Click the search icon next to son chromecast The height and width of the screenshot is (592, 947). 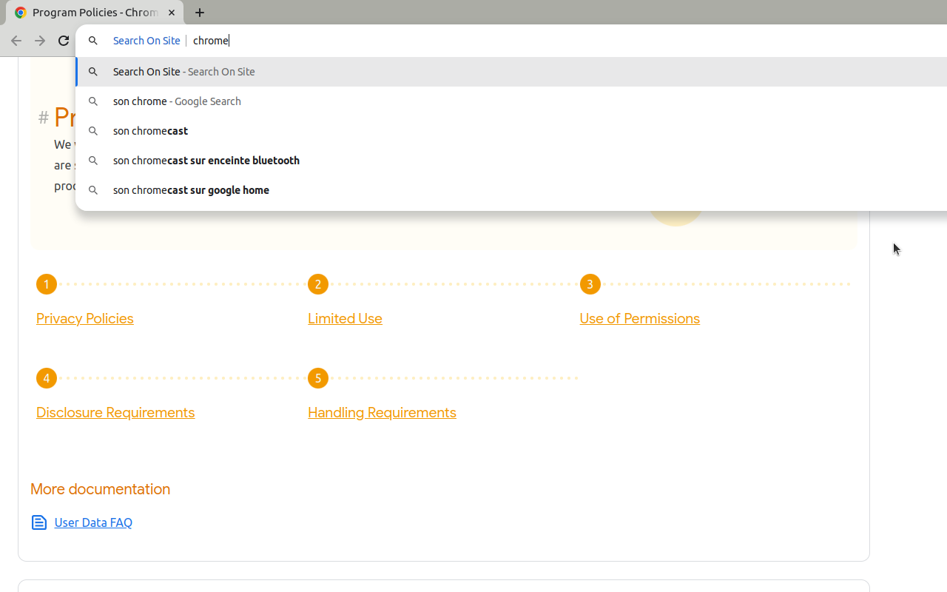point(93,131)
